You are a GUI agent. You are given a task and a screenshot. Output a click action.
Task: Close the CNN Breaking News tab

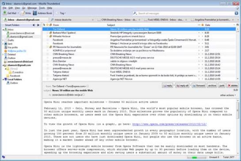pos(139,20)
